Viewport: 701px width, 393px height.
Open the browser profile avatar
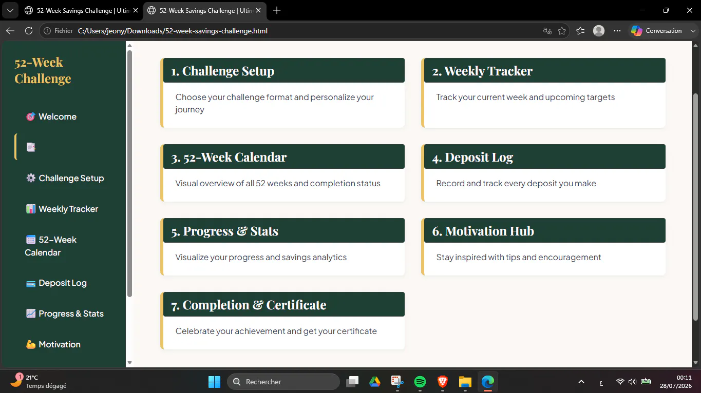pos(599,31)
